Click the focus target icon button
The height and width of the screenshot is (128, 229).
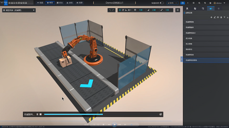(178, 10)
